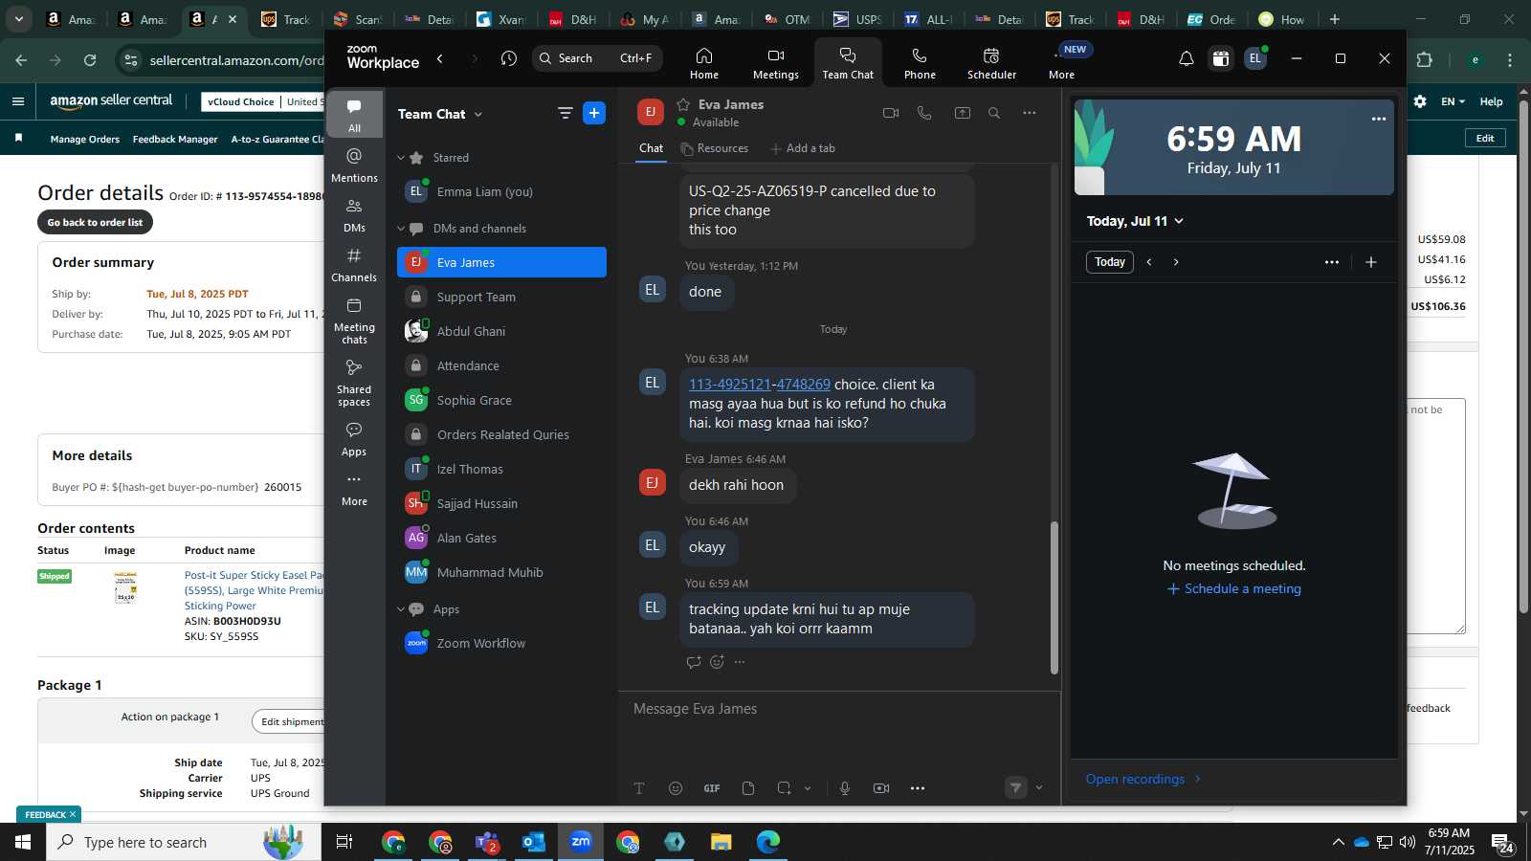This screenshot has height=861, width=1531.
Task: Open the screenshot tool dropdown arrow
Action: [808, 788]
